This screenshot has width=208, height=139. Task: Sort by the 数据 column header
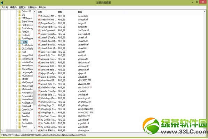(80, 12)
